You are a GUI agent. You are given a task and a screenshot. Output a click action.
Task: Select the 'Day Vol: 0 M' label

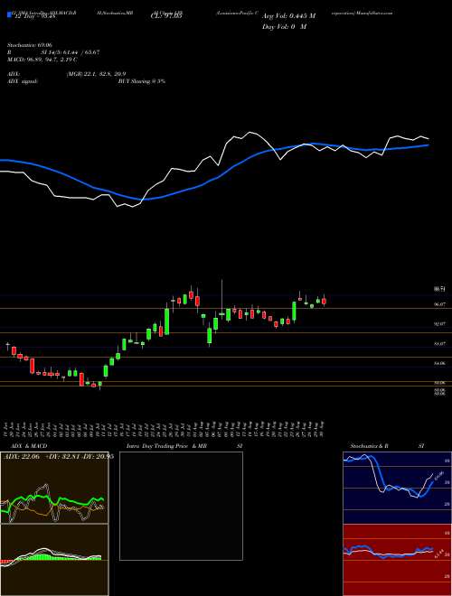(284, 26)
